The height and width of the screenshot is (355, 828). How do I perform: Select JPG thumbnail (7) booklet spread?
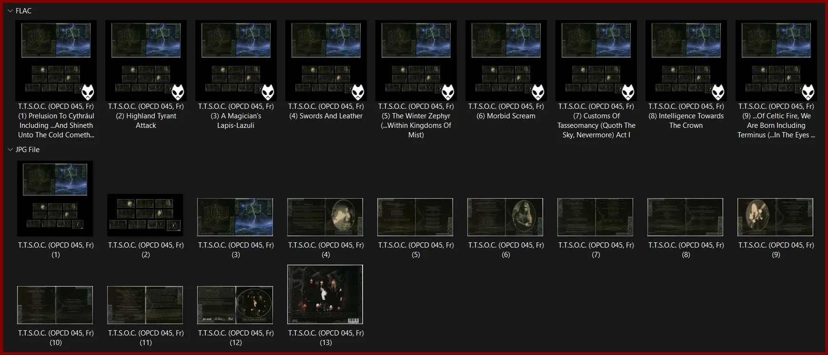[x=596, y=217]
